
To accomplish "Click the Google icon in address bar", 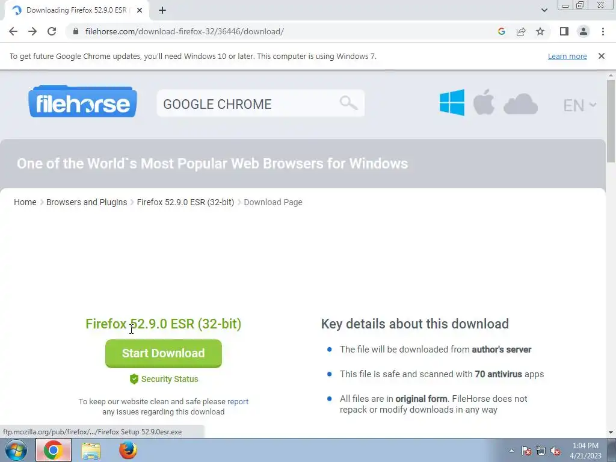I will (501, 31).
